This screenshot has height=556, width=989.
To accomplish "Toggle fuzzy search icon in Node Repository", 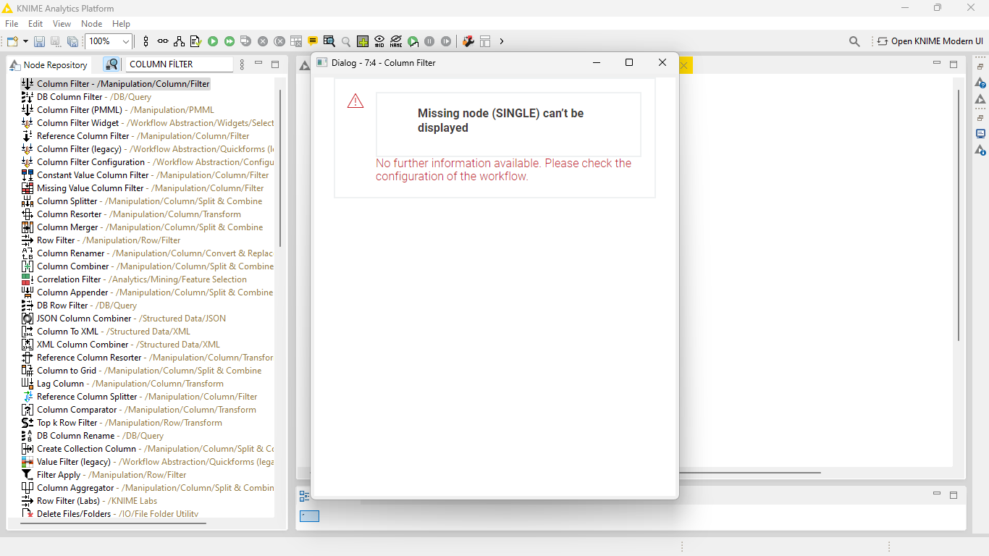I will pos(111,64).
